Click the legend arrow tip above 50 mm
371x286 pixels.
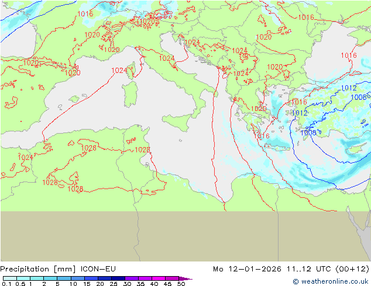coord(185,278)
